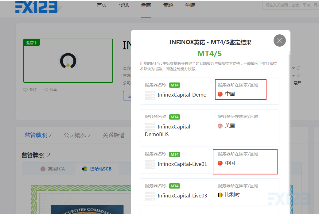Viewport: 319px width, 214px height.
Task: Click the UK flag on 英国FCA tab
Action: 43,169
